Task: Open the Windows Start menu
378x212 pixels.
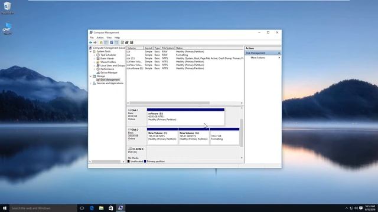Action: 5,208
